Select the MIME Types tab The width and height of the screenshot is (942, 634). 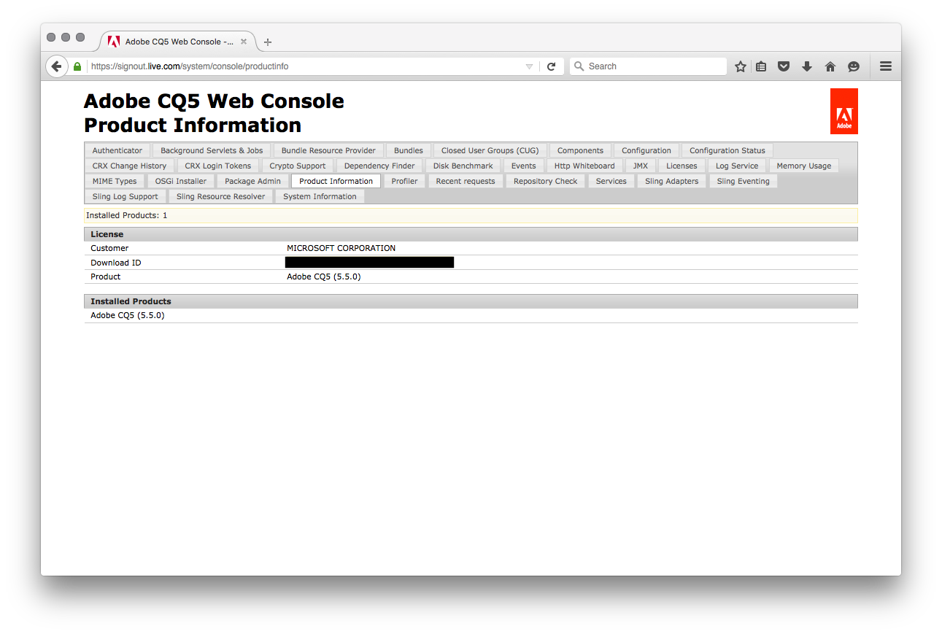click(x=115, y=181)
